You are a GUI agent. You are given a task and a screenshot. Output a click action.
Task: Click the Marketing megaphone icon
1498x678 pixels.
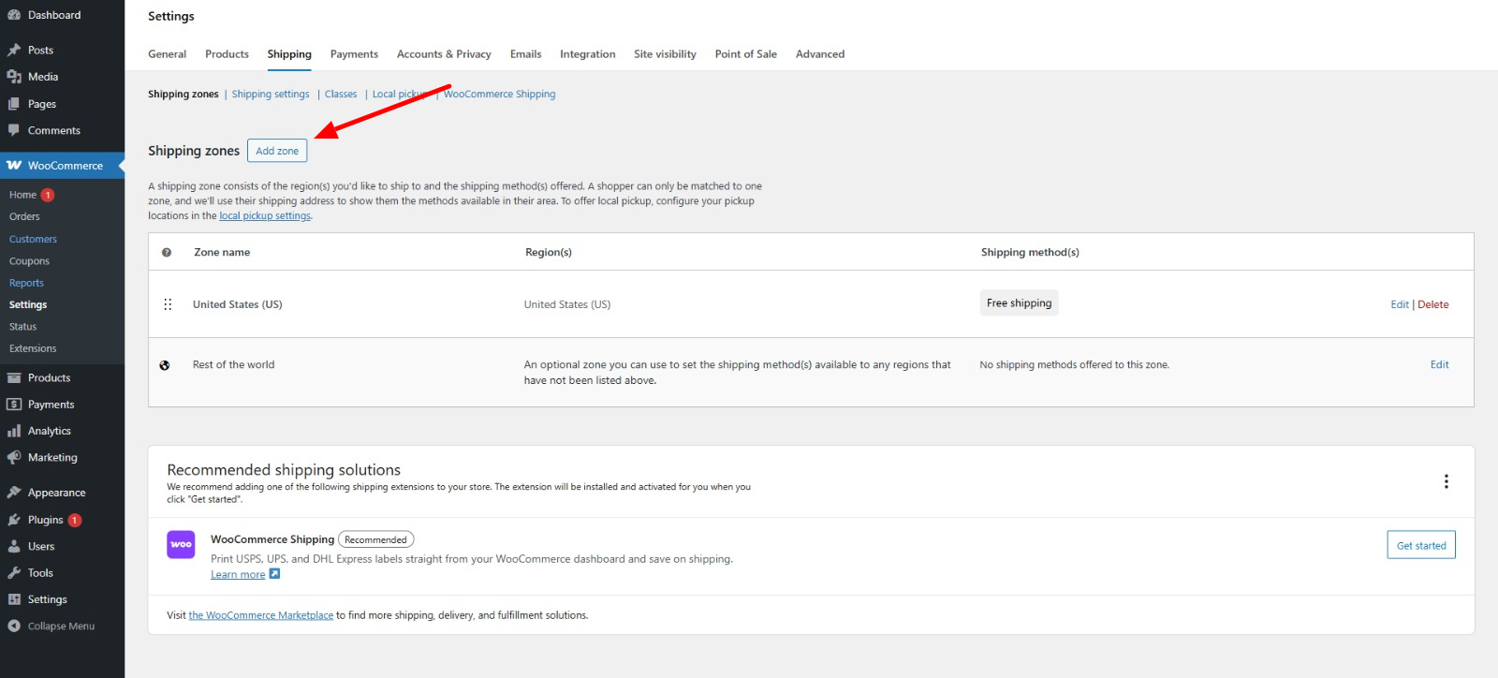click(x=14, y=458)
